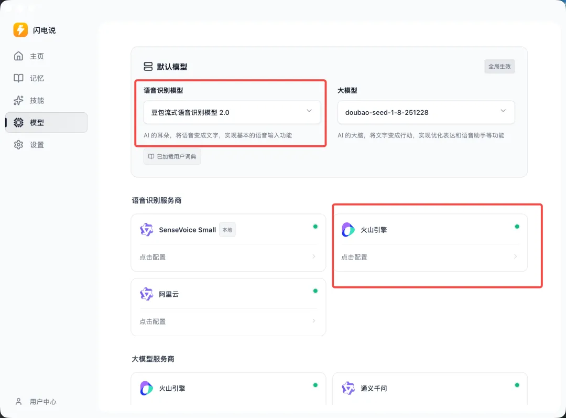Click the 闪电说 lightning logo icon
The width and height of the screenshot is (566, 418).
(20, 30)
